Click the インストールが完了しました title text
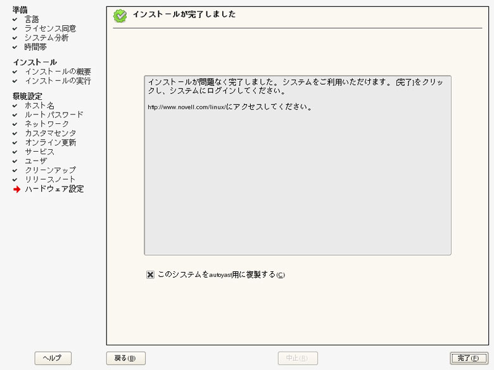The width and height of the screenshot is (494, 370). 184,15
